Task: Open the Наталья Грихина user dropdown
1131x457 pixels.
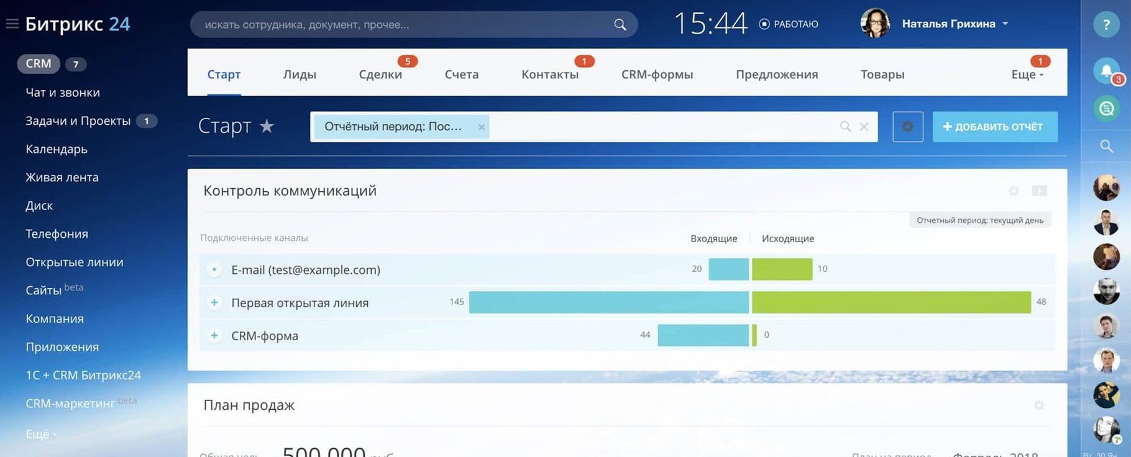Action: (955, 24)
